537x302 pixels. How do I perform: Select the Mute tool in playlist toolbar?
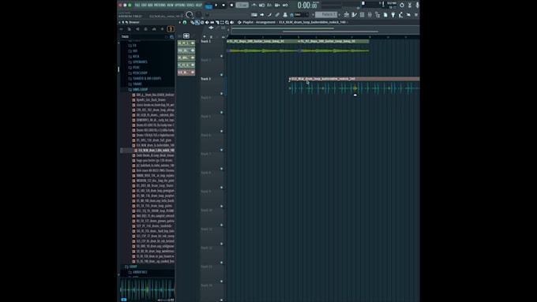[207, 22]
